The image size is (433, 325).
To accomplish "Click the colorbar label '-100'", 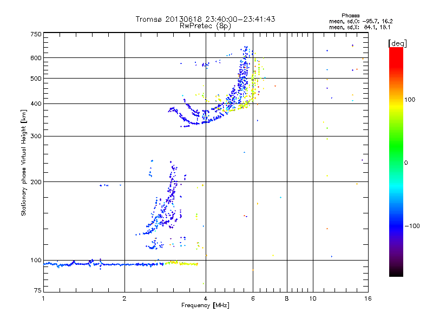I will coord(412,226).
